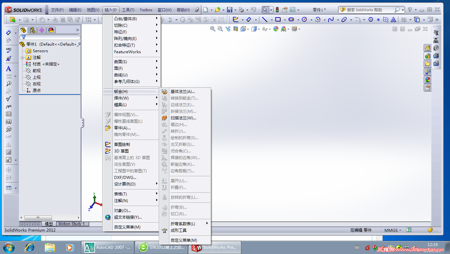Open the 焊件(W) submenu
Image resolution: width=450 pixels, height=254 pixels.
(132, 98)
